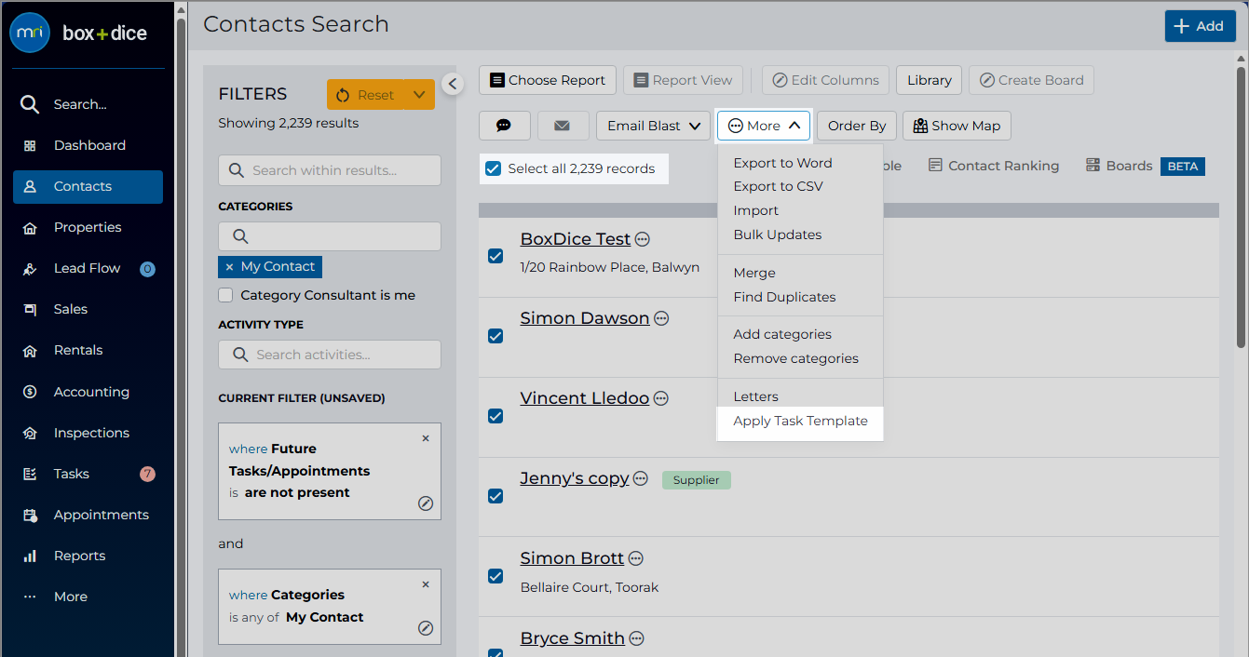1249x657 pixels.
Task: Open Email Blast dropdown
Action: [653, 126]
